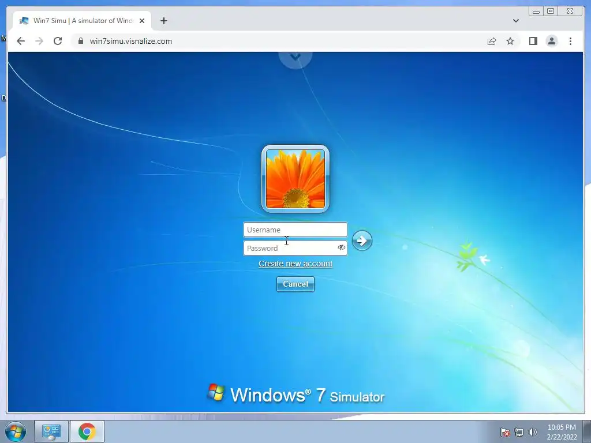The height and width of the screenshot is (443, 591).
Task: Focus the Password field
Action: pos(295,248)
